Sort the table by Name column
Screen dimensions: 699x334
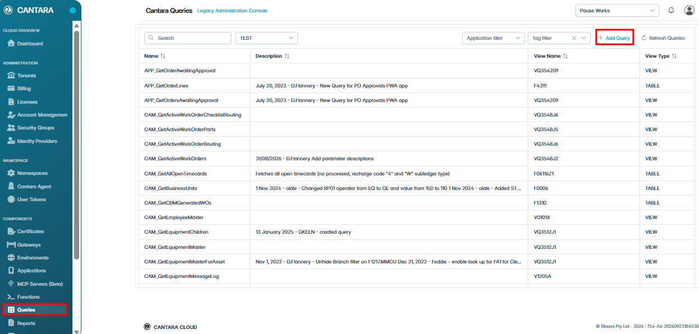(x=163, y=56)
